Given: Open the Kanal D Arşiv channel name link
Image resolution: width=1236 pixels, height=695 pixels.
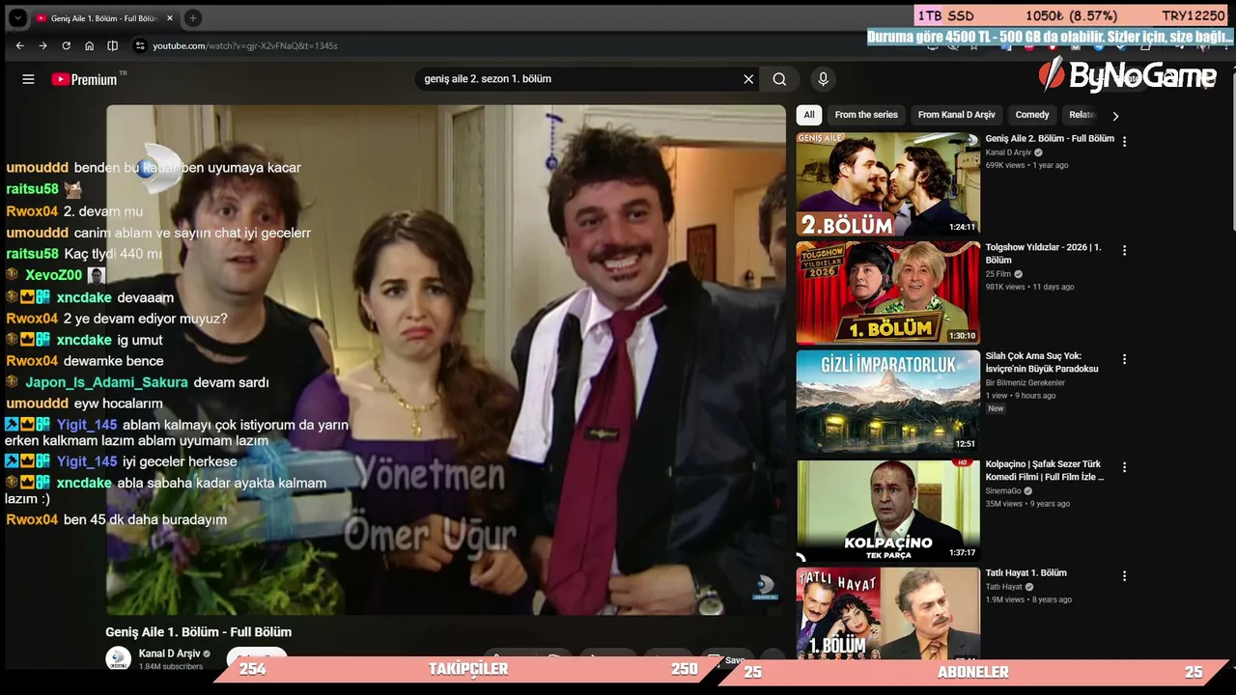Looking at the screenshot, I should click(x=169, y=653).
